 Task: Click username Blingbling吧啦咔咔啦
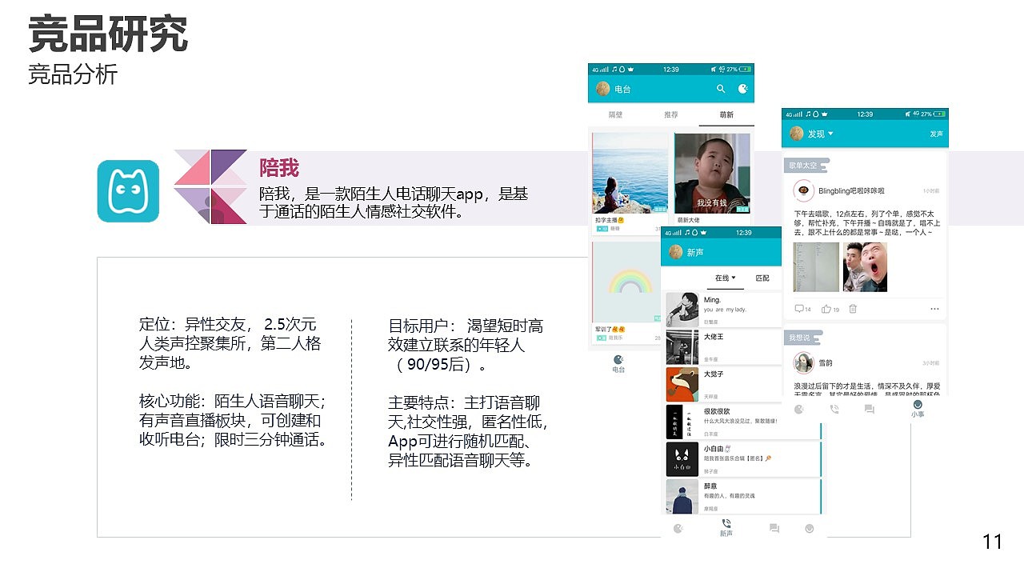coord(852,191)
